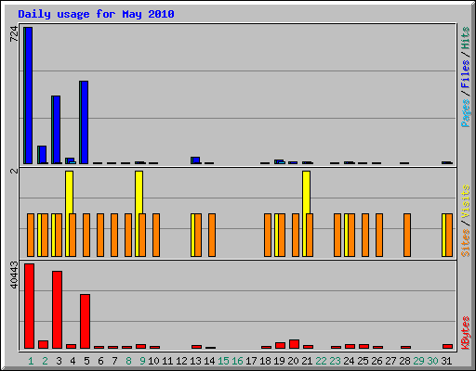Click day 4 on the x-axis

pos(73,361)
